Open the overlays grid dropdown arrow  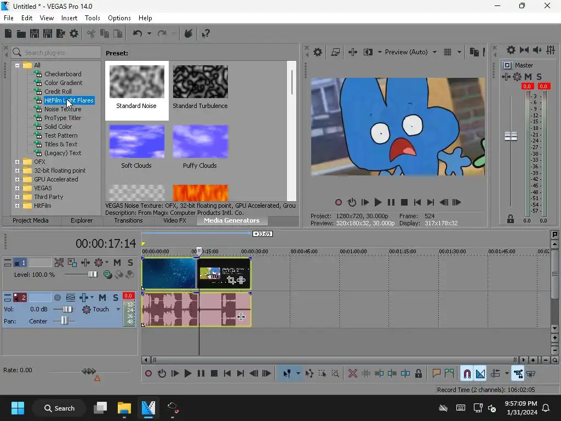coord(459,52)
